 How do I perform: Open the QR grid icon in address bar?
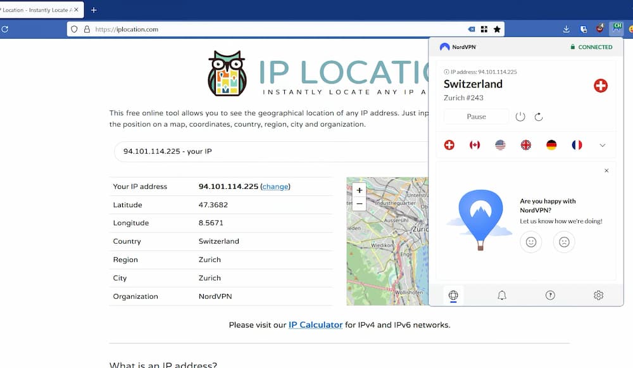pyautogui.click(x=484, y=29)
